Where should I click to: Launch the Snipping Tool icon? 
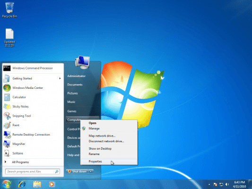7,116
